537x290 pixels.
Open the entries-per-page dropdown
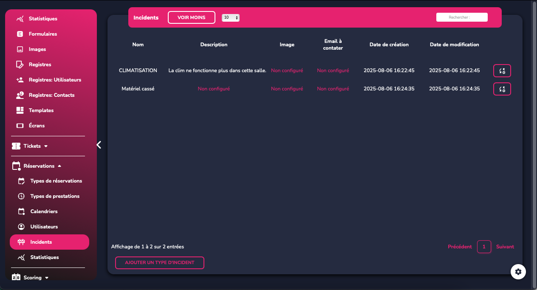231,17
